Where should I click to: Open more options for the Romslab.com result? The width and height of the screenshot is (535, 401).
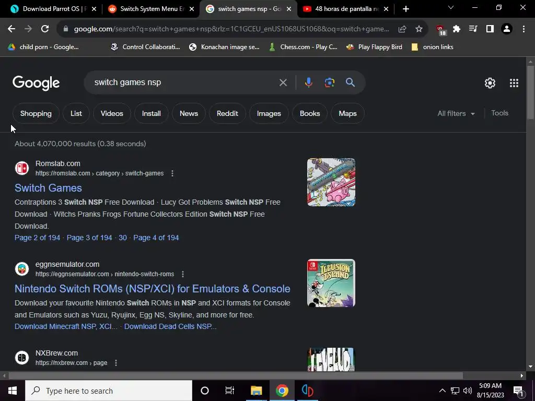pyautogui.click(x=172, y=173)
